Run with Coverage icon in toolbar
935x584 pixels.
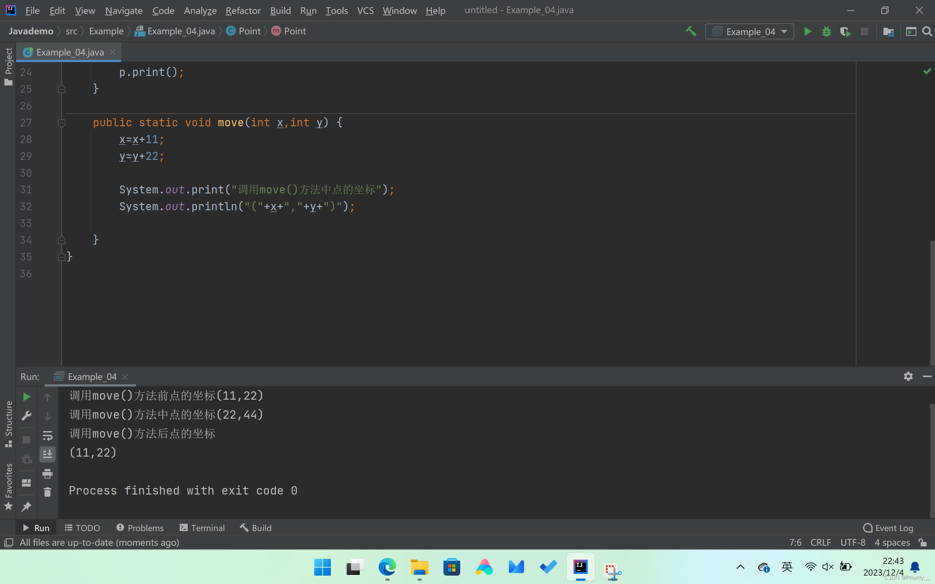[x=846, y=31]
